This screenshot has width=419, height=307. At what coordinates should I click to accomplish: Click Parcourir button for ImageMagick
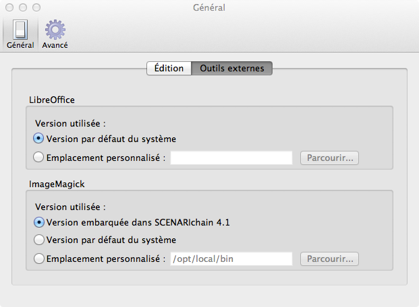click(329, 259)
